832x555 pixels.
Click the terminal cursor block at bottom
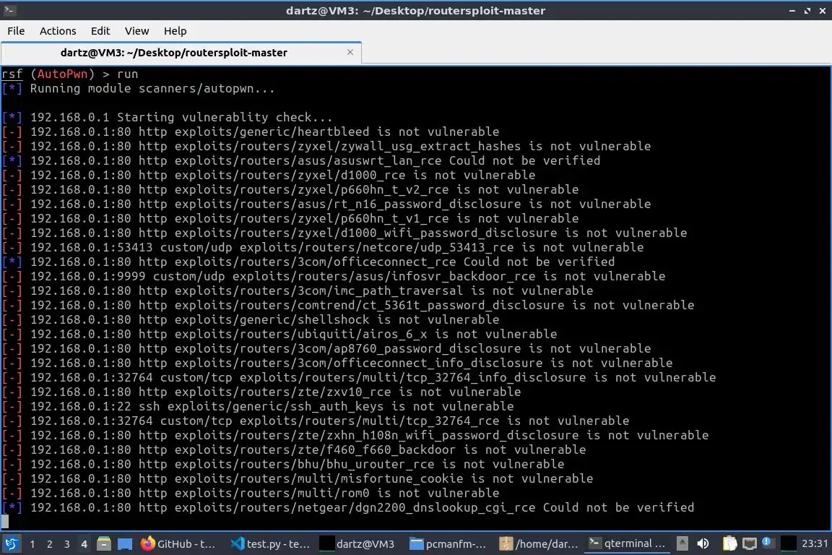click(5, 522)
